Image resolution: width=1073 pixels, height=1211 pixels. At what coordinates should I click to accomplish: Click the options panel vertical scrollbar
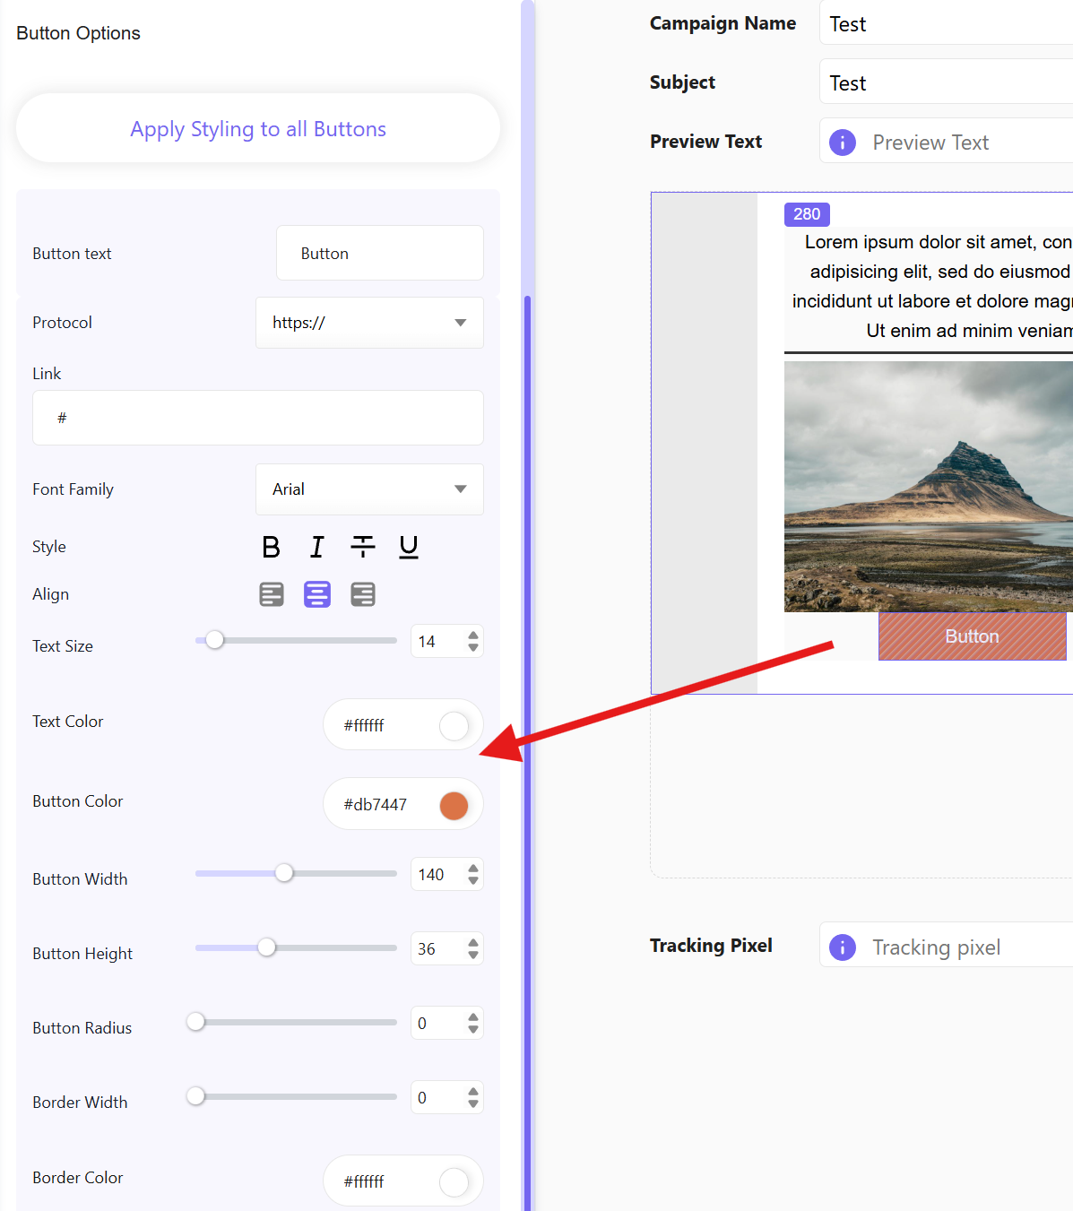[x=527, y=753]
